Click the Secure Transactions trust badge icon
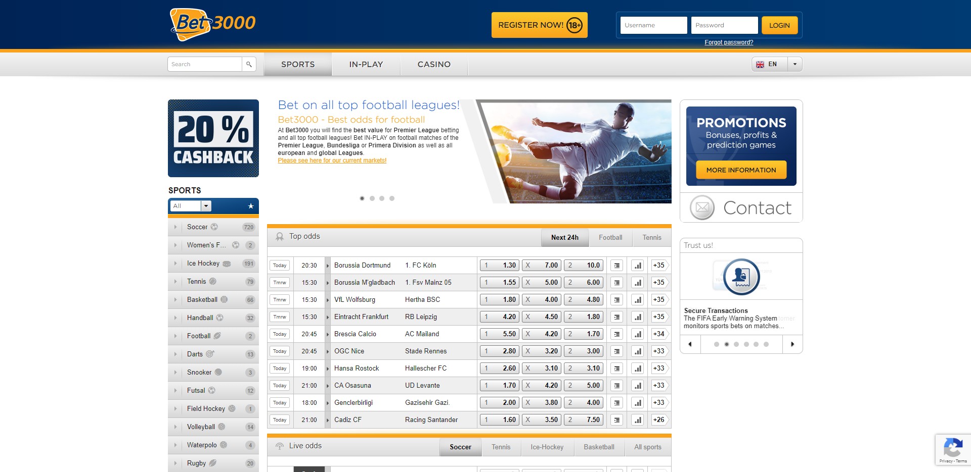Viewport: 971px width, 472px height. (741, 277)
